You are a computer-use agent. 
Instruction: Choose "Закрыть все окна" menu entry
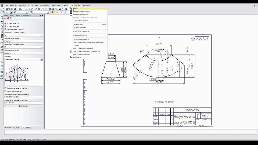(x=79, y=27)
